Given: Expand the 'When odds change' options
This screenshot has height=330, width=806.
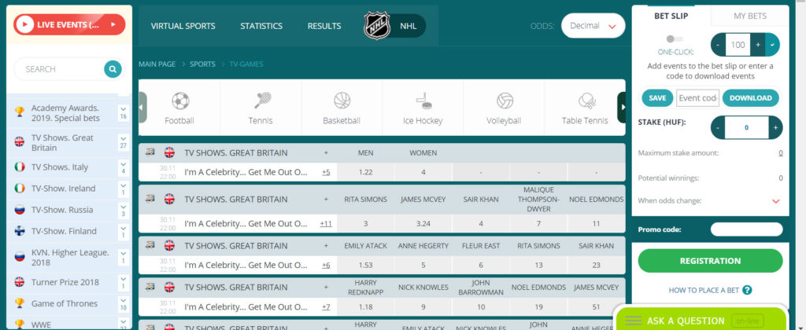Looking at the screenshot, I should [776, 201].
